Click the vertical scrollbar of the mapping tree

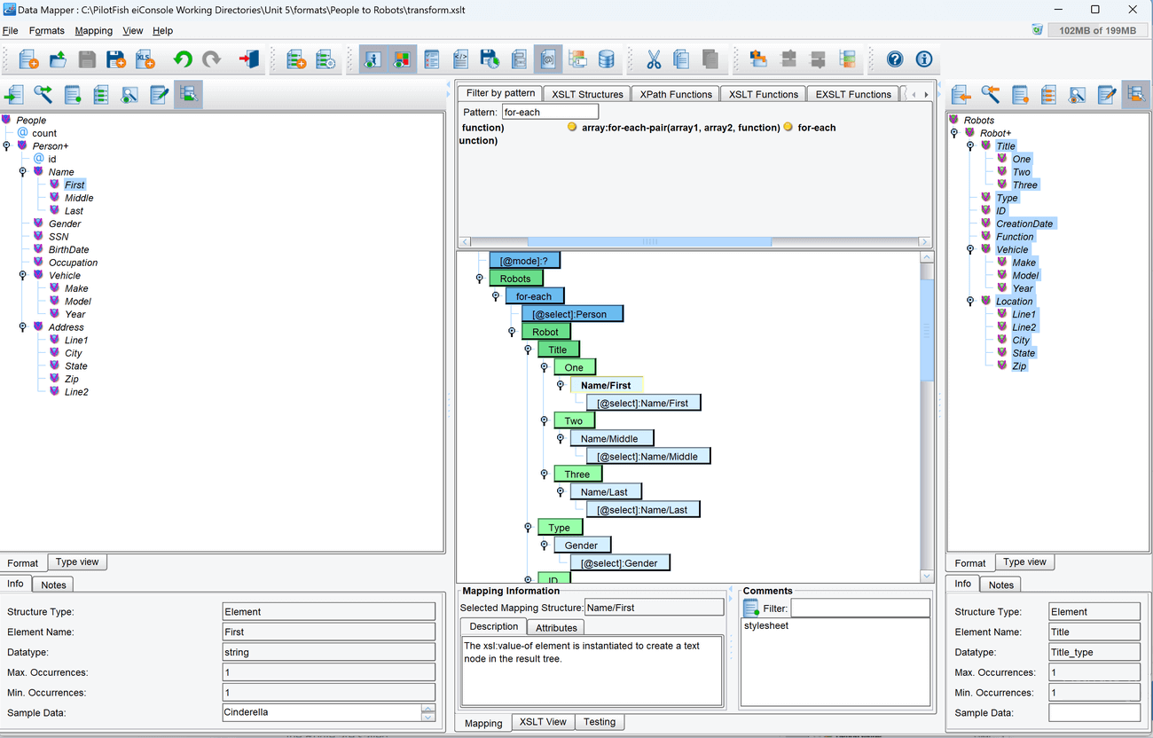tap(927, 330)
